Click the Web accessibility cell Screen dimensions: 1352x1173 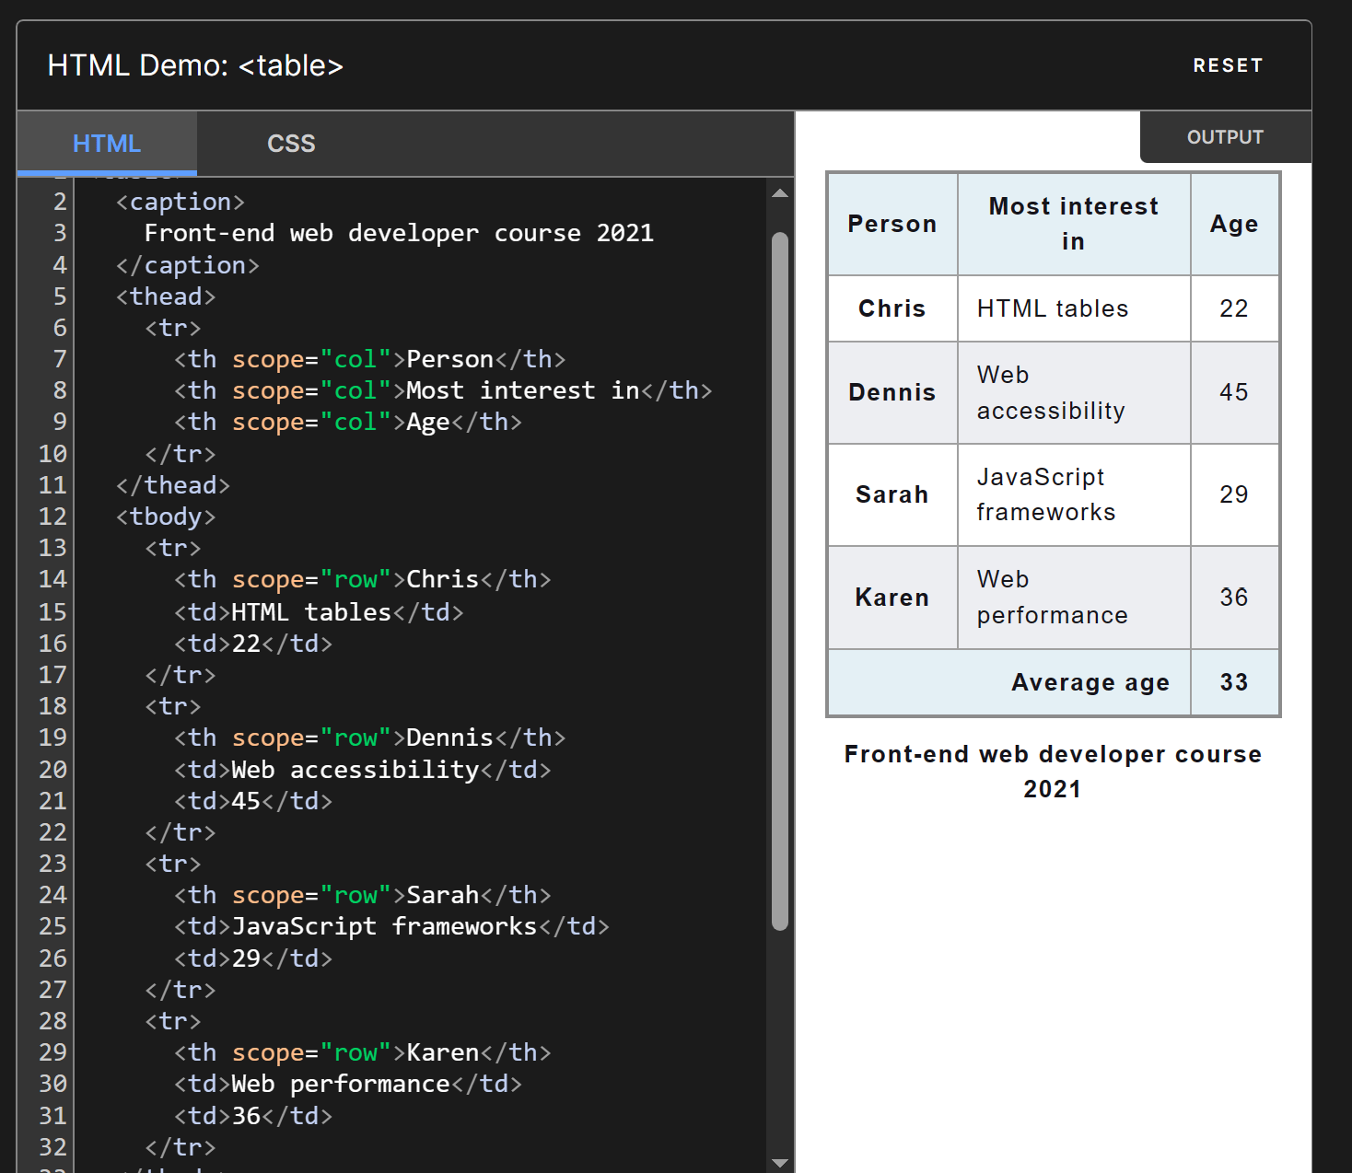click(1051, 392)
